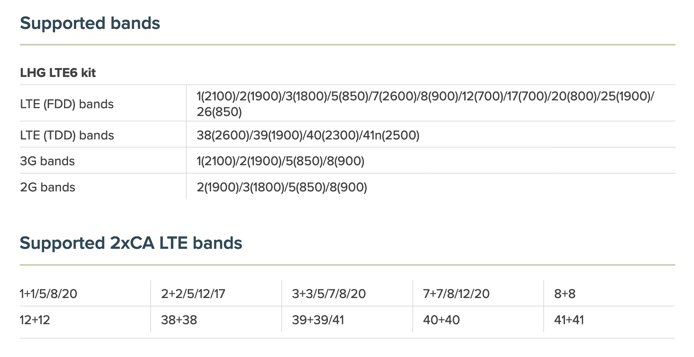Select the 2G bands row label
694x357 pixels.
[48, 187]
